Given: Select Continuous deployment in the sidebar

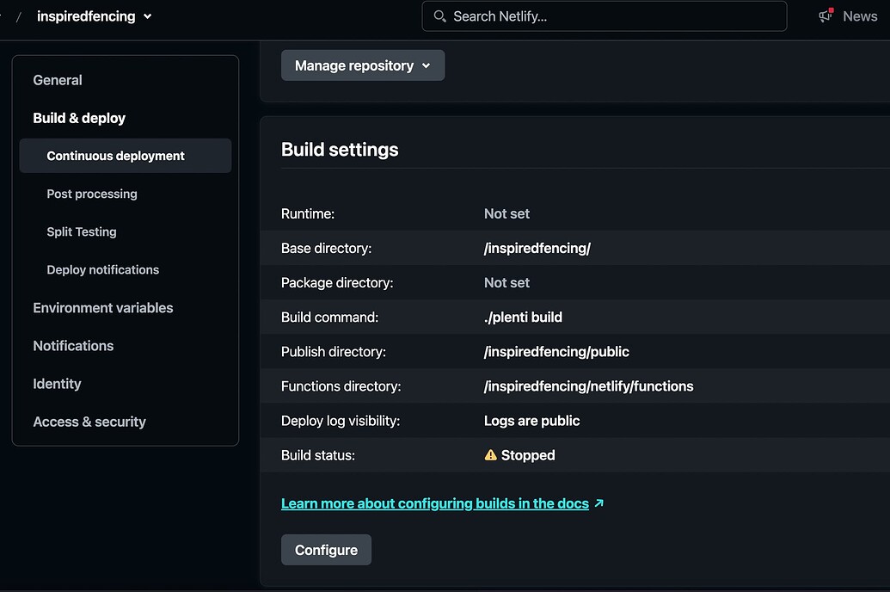Looking at the screenshot, I should [115, 156].
